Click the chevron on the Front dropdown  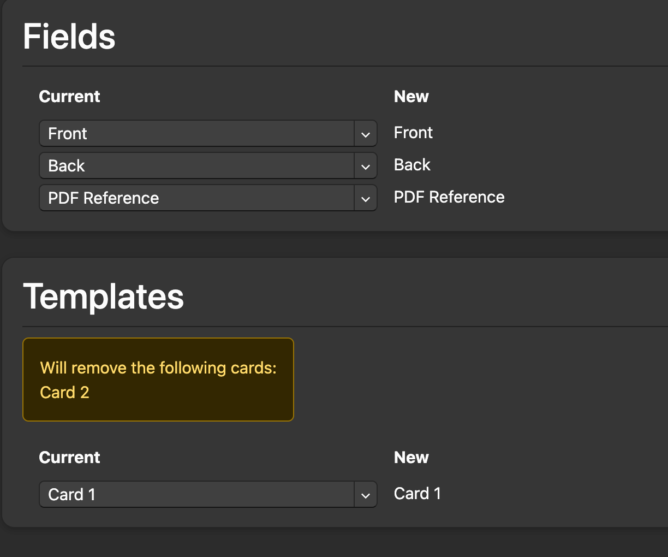(366, 134)
